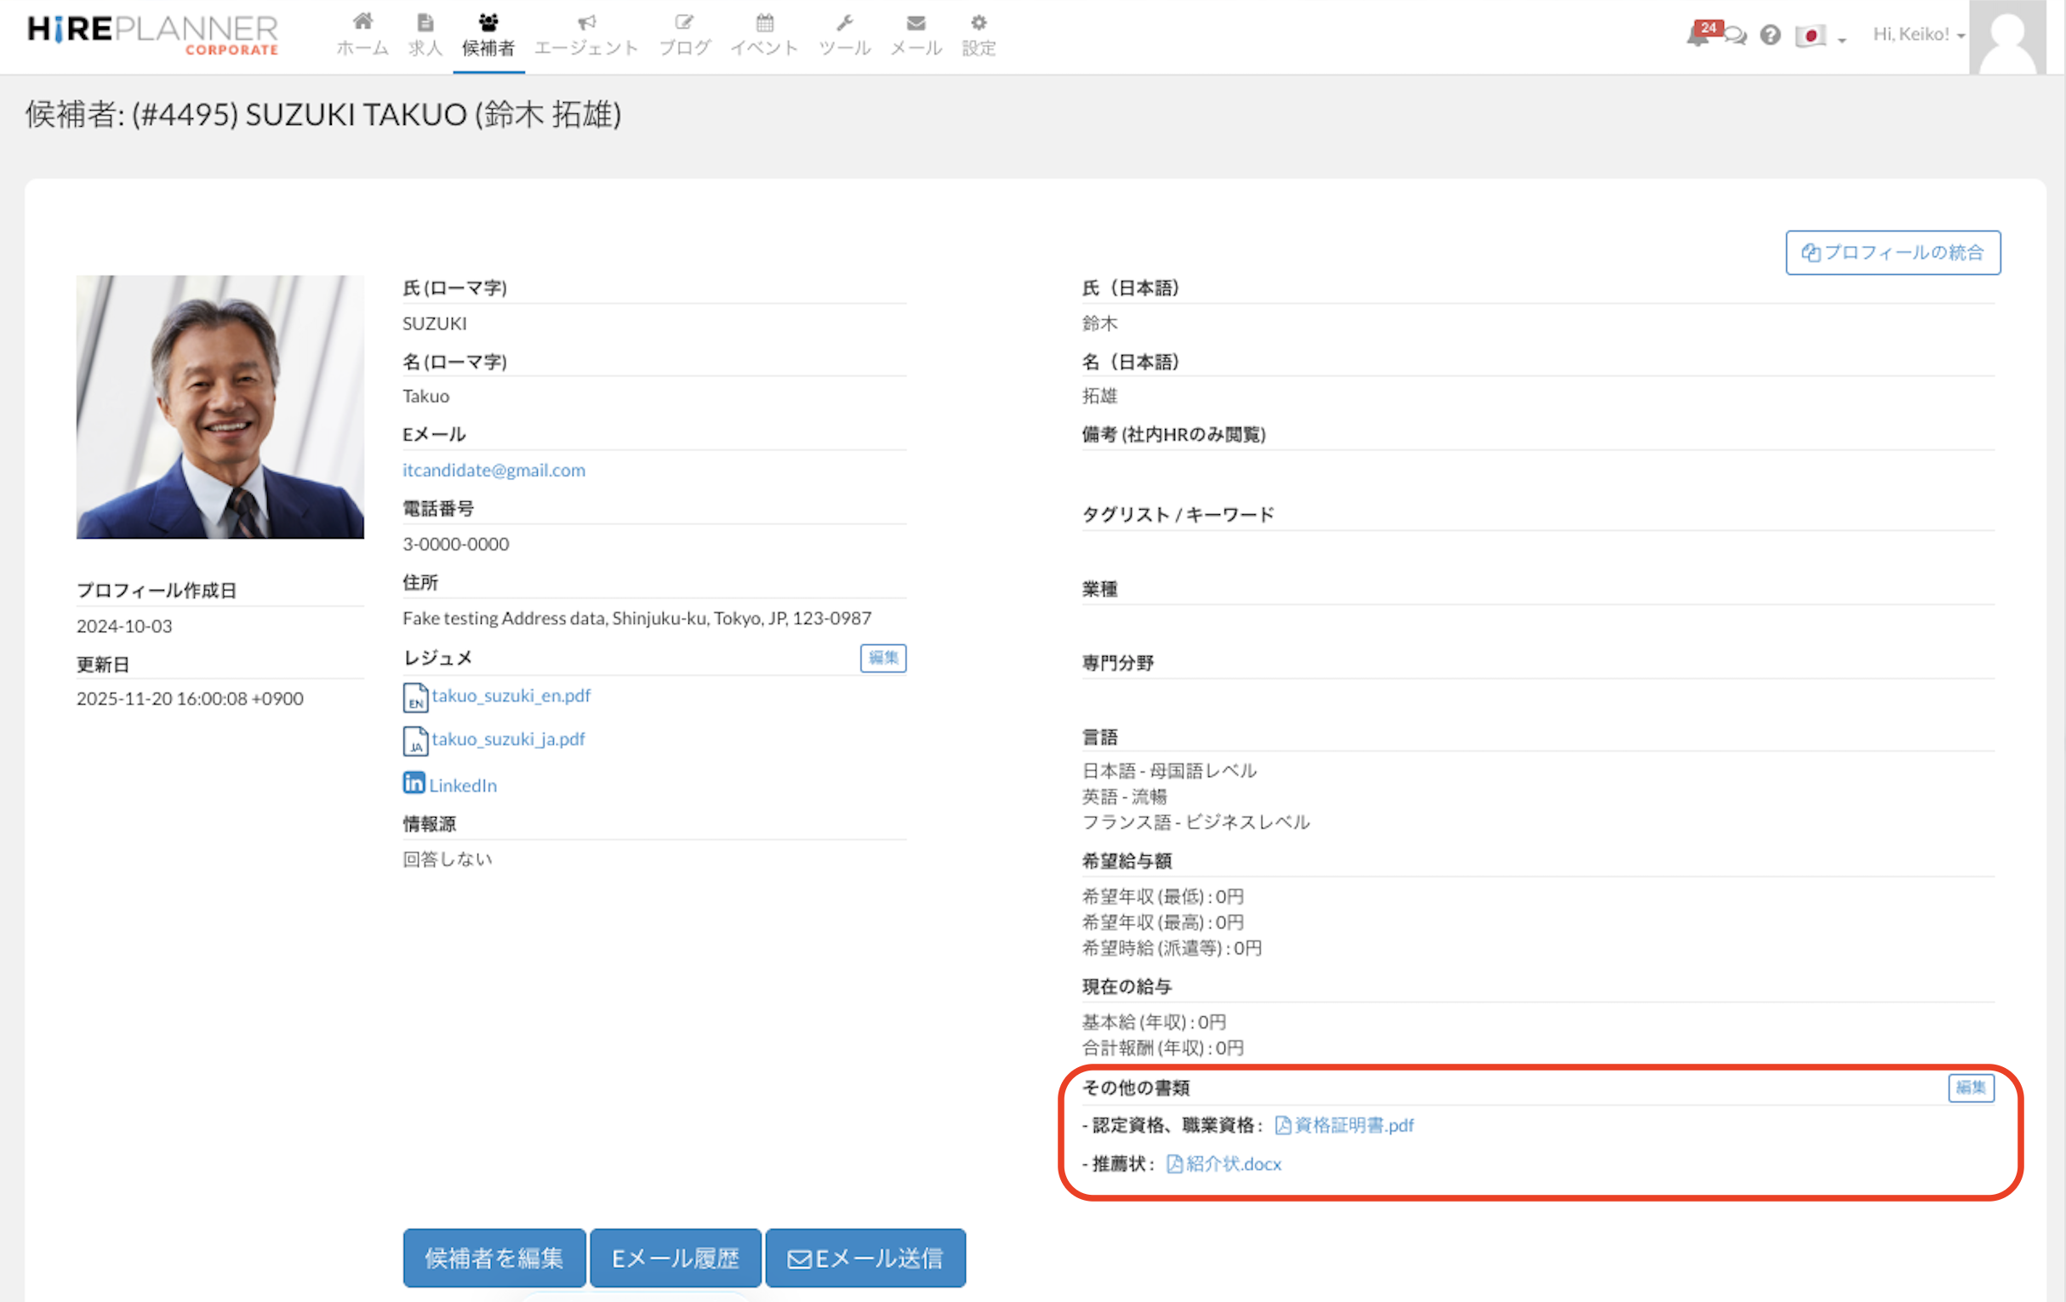
Task: Click the notification bell icon
Action: click(x=1697, y=35)
